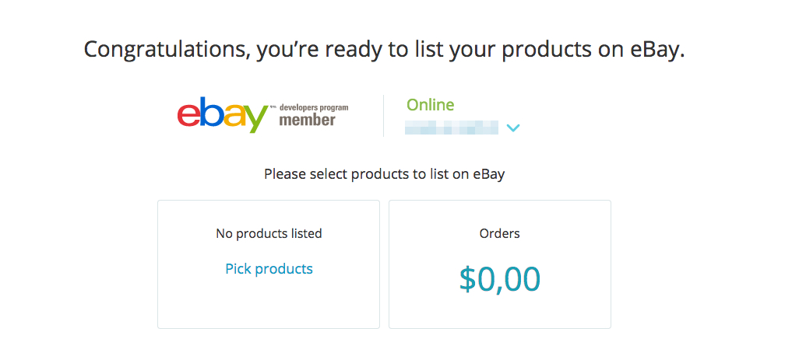Image resolution: width=785 pixels, height=360 pixels.
Task: Click empty area of Orders card below amount
Action: coord(500,311)
